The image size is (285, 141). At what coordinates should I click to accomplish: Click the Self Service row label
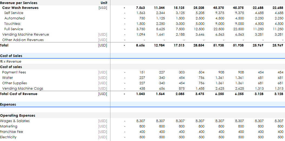tap(14, 13)
